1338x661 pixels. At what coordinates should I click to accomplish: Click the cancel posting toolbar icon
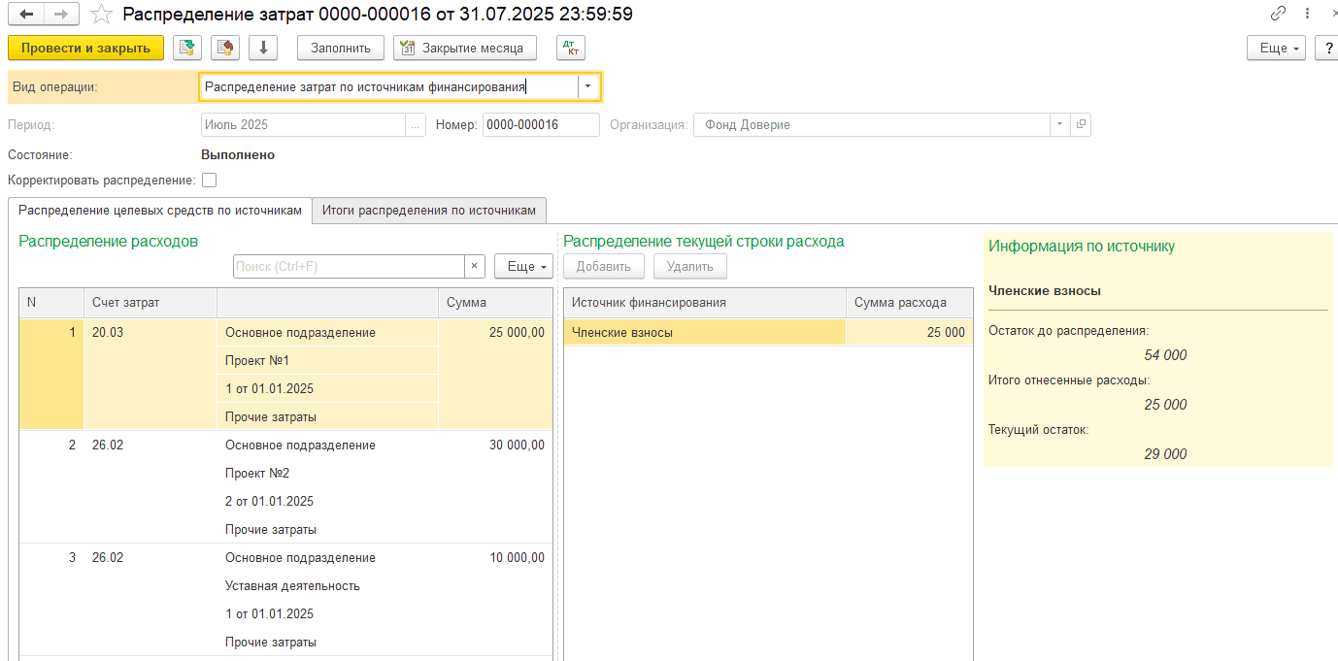[225, 48]
